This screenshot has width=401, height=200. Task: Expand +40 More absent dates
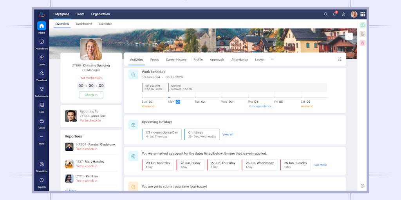pos(320,165)
